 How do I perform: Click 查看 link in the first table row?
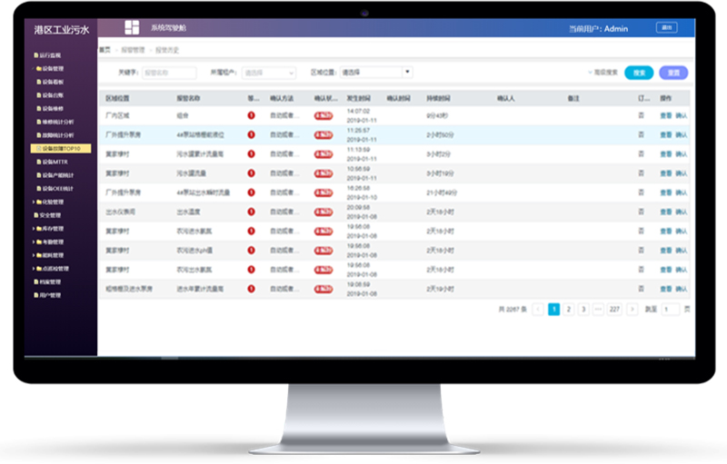(x=665, y=115)
